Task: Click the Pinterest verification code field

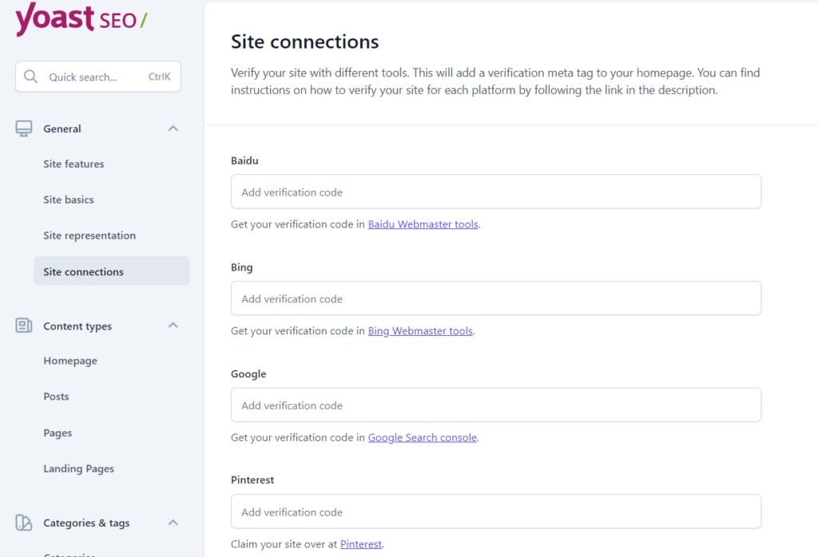Action: [495, 512]
